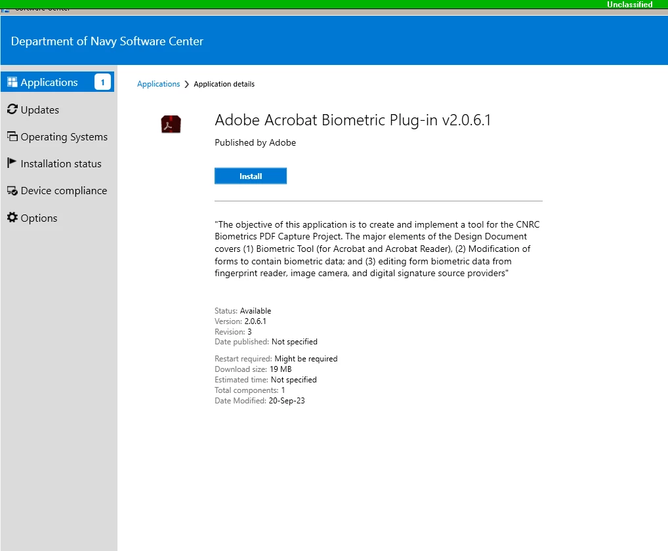Click the application description paragraph
This screenshot has width=668, height=551.
(377, 249)
